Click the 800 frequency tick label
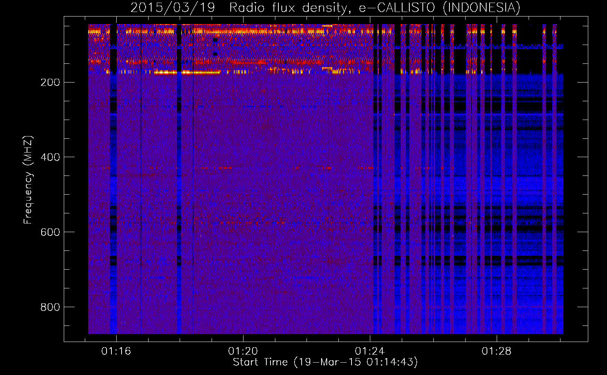607x375 pixels. pyautogui.click(x=50, y=307)
